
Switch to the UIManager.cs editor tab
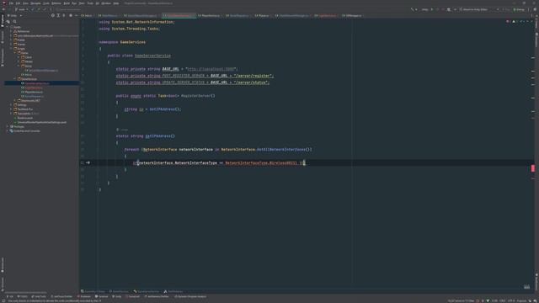[x=352, y=15]
